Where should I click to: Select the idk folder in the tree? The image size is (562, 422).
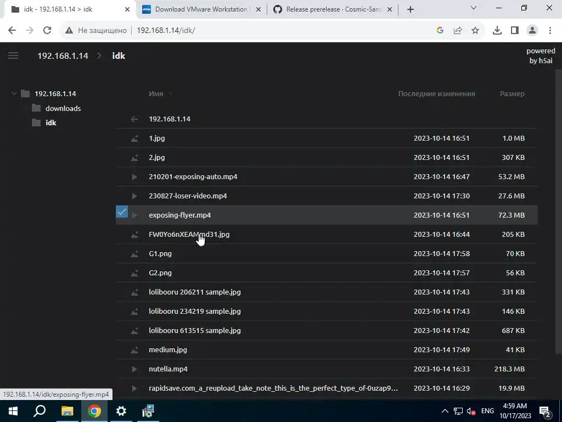(51, 123)
